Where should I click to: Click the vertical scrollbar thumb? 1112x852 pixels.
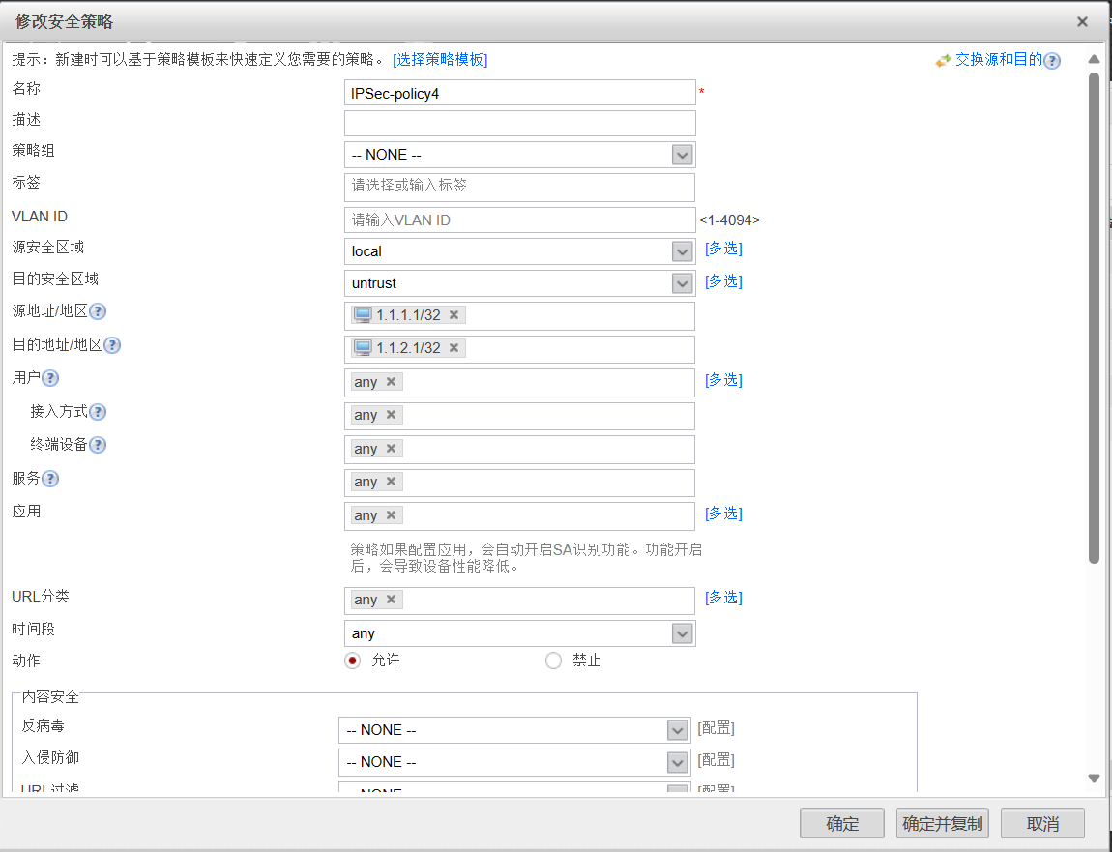pos(1095,318)
